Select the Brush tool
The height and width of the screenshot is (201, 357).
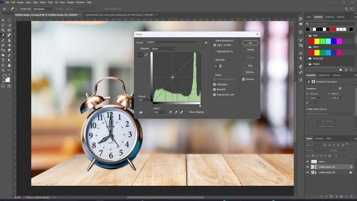click(3, 40)
